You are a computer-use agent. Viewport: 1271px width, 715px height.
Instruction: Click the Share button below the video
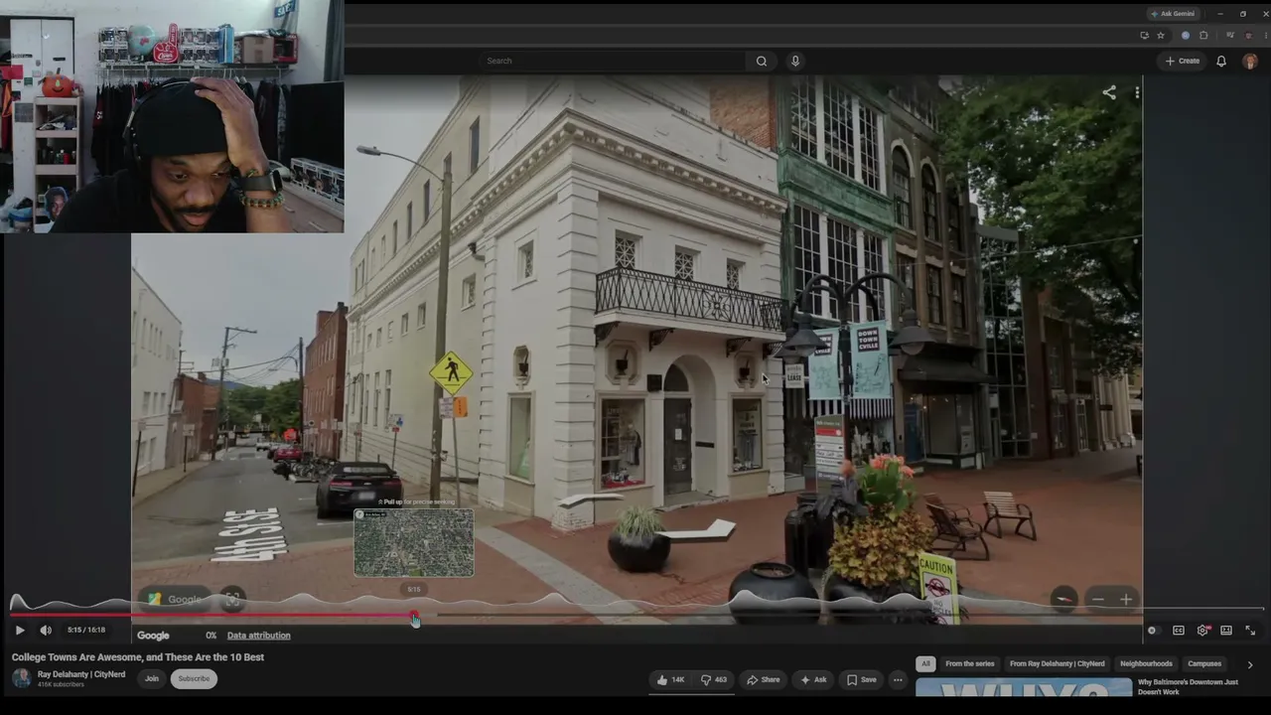tap(763, 680)
